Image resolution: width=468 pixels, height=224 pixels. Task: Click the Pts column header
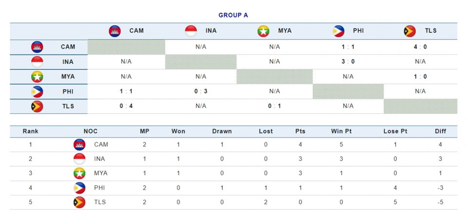point(300,131)
